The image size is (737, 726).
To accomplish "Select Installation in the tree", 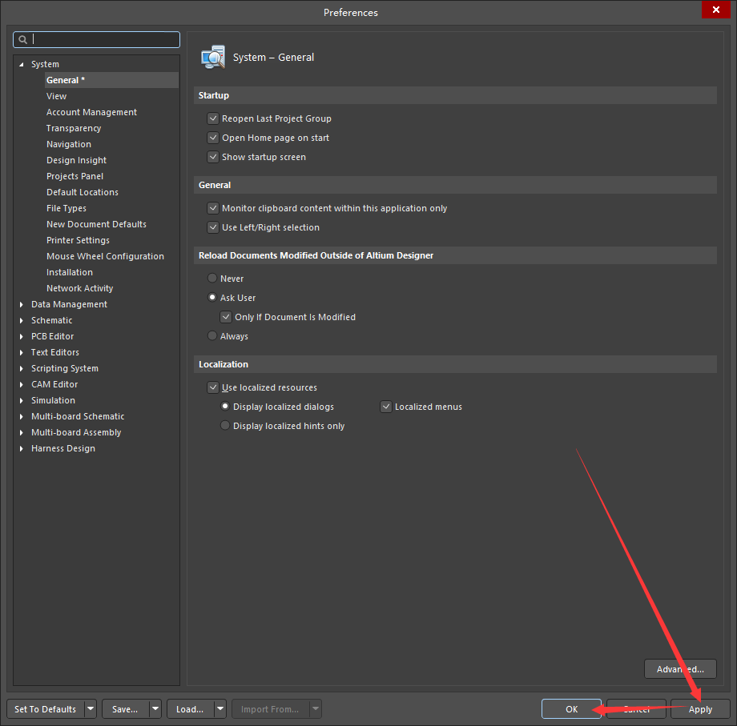I will click(70, 272).
